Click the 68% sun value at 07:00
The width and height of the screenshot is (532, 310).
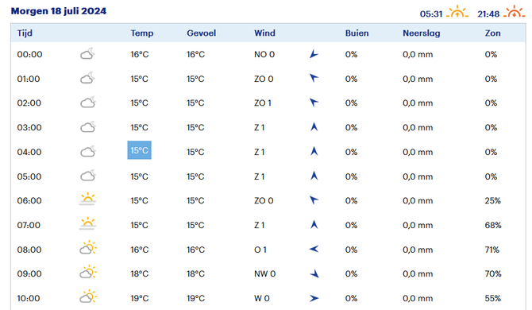click(x=493, y=225)
